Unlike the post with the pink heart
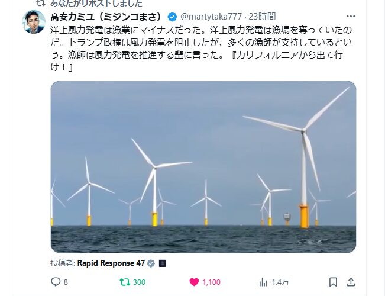Viewport: 385px width, 296px height. [x=194, y=282]
